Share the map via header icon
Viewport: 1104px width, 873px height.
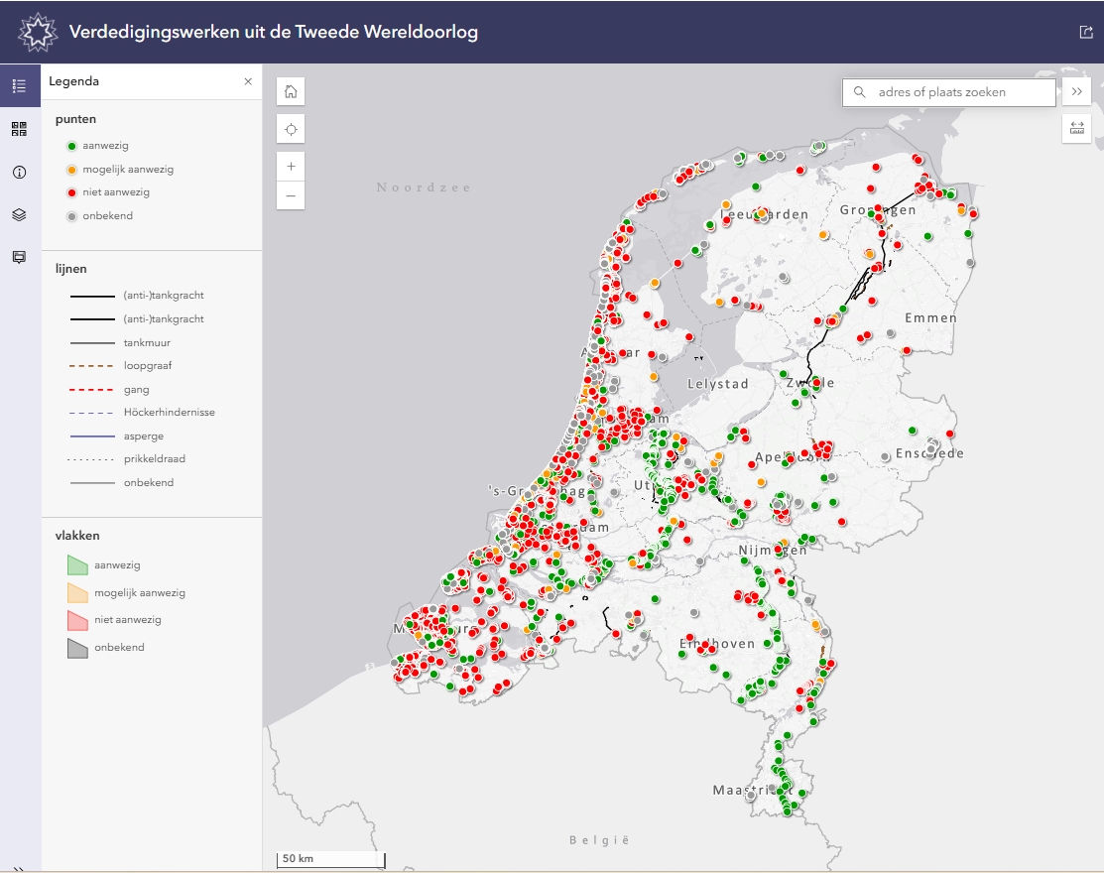click(x=1085, y=32)
